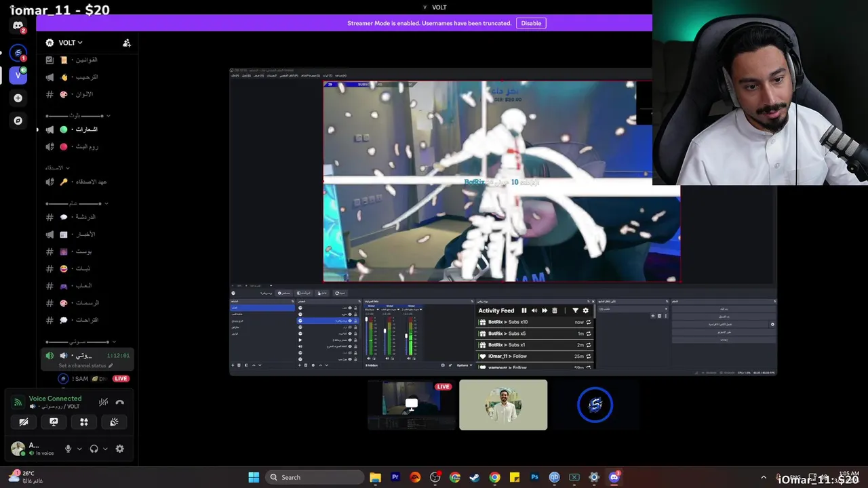The height and width of the screenshot is (488, 868).
Task: Open Steam from taskbar
Action: pyautogui.click(x=475, y=477)
